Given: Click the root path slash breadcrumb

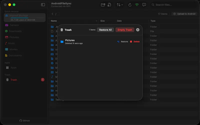Looking at the screenshot, I should [x=56, y=14].
